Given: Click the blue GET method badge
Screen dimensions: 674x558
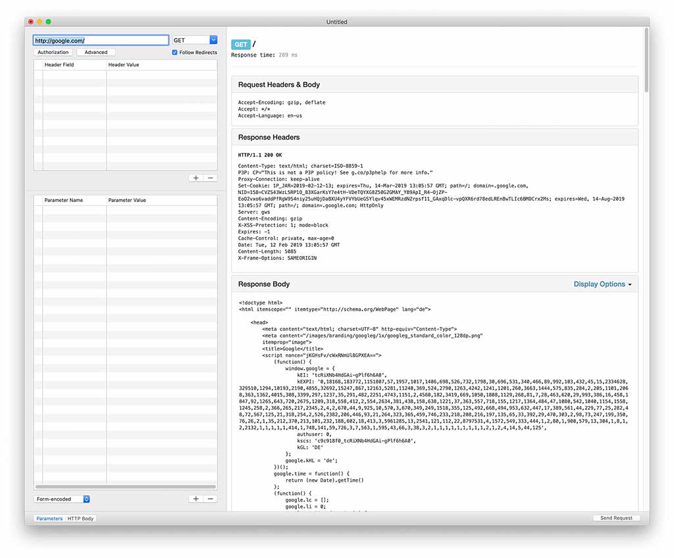Looking at the screenshot, I should click(240, 44).
